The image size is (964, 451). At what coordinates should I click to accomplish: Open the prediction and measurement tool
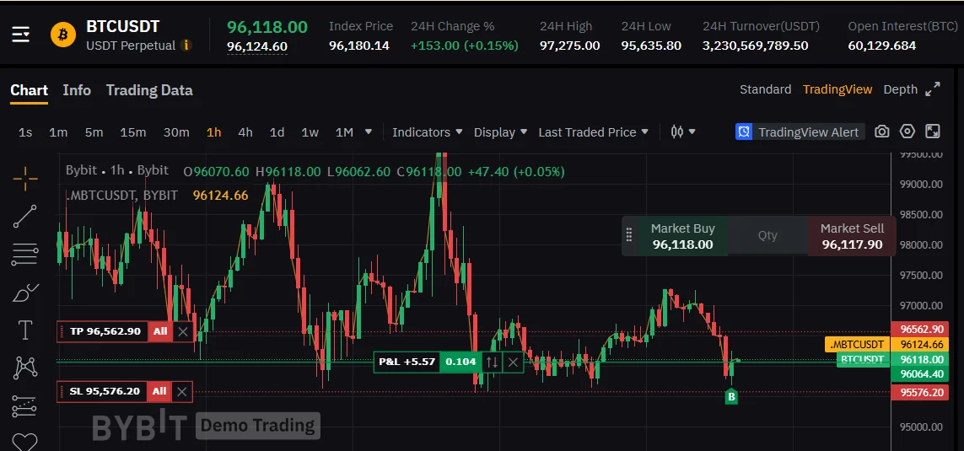click(24, 405)
